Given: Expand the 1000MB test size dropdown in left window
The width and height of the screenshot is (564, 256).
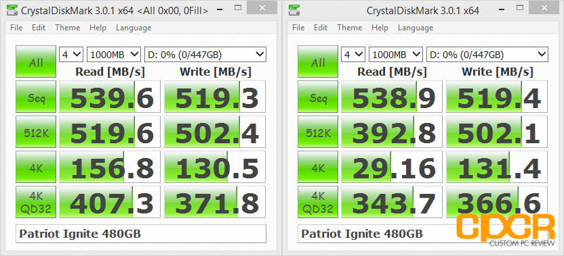Looking at the screenshot, I should pyautogui.click(x=114, y=55).
